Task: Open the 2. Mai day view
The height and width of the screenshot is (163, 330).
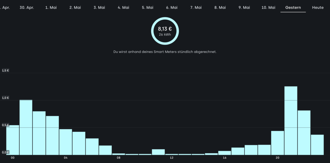Action: pyautogui.click(x=75, y=7)
